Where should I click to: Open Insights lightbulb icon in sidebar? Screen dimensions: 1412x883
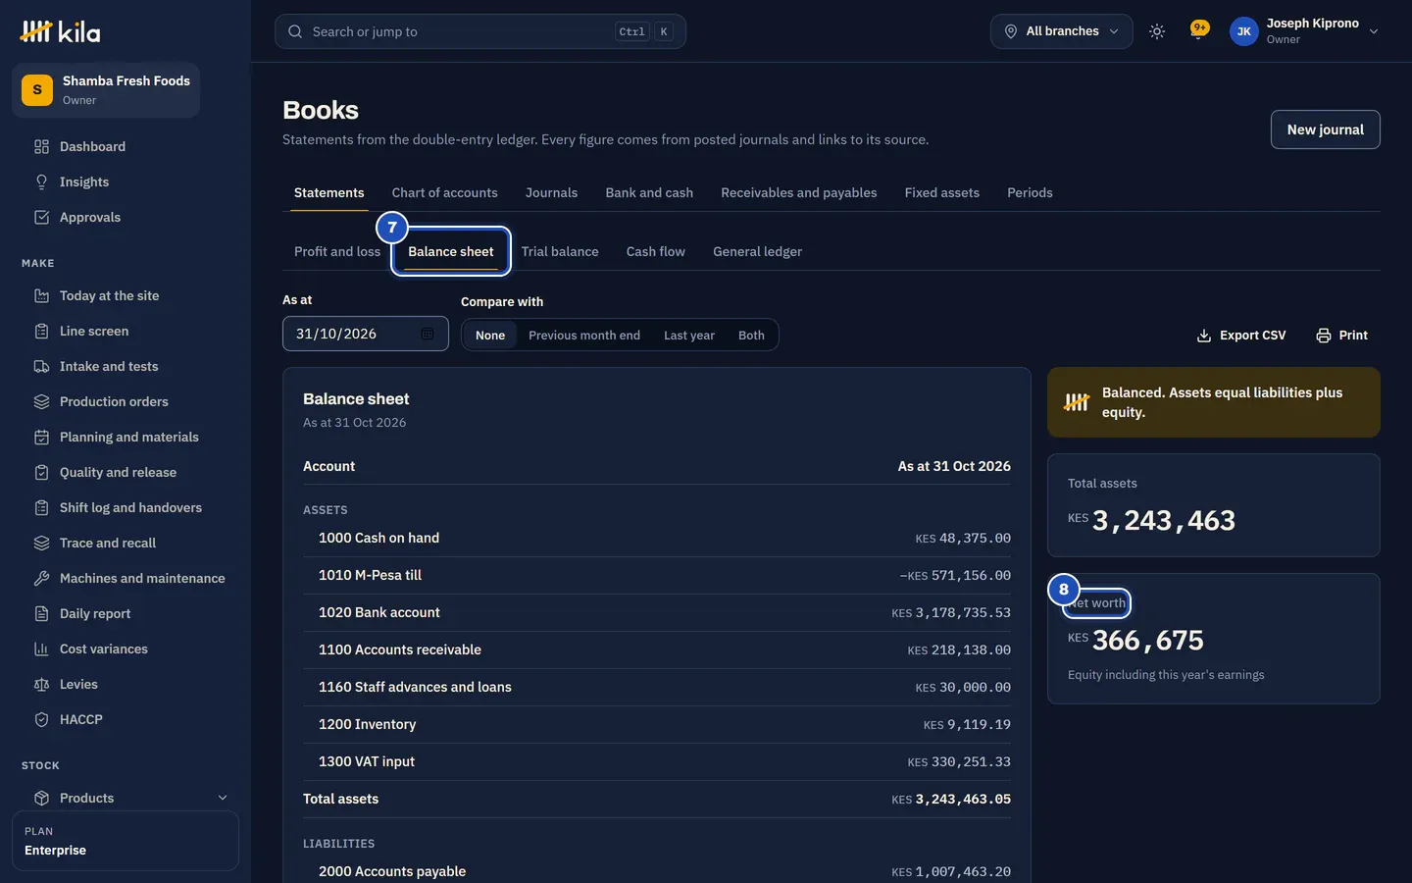coord(41,182)
